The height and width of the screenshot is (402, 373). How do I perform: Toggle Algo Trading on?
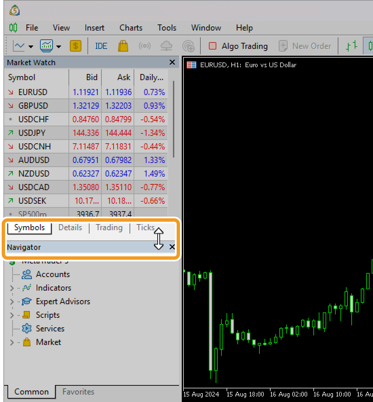(238, 46)
